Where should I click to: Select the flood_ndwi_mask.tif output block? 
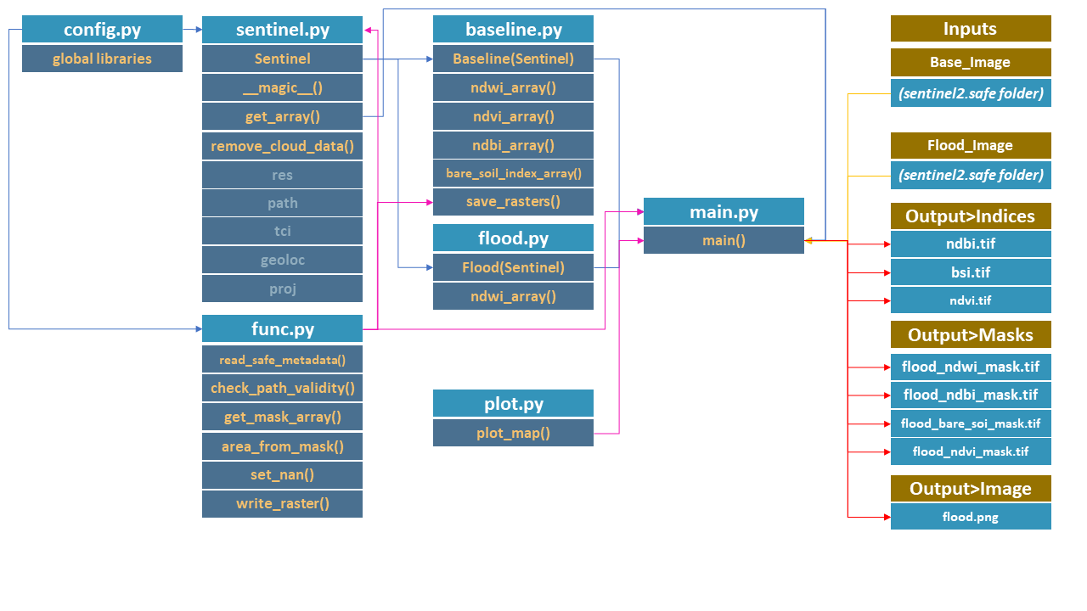coord(971,367)
